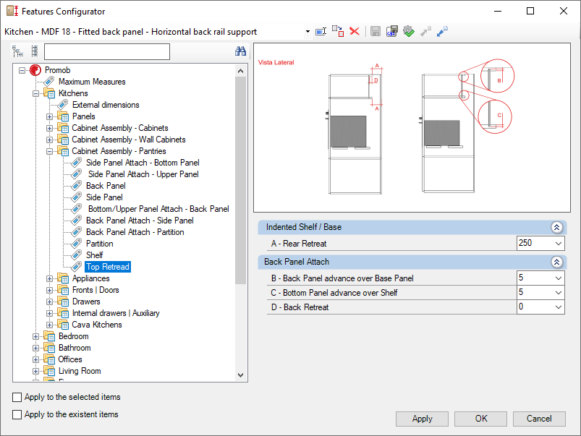Check Apply to the existent items
This screenshot has height=436, width=581.
[17, 414]
